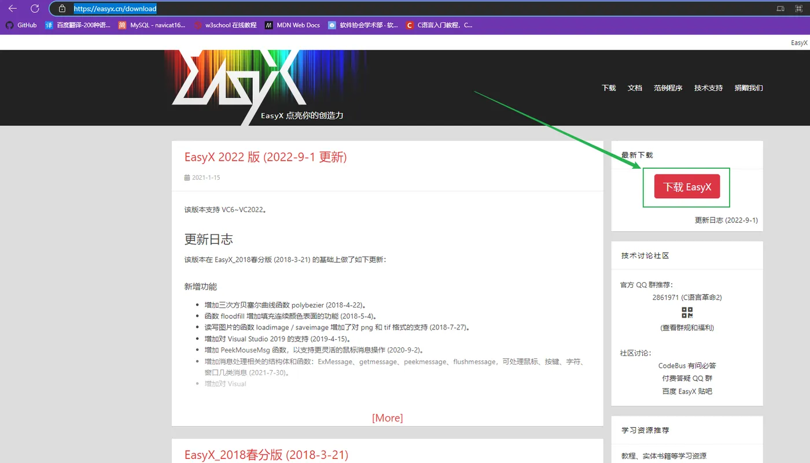810x463 pixels.
Task: Click the red 下载 EasyX button
Action: (x=687, y=187)
